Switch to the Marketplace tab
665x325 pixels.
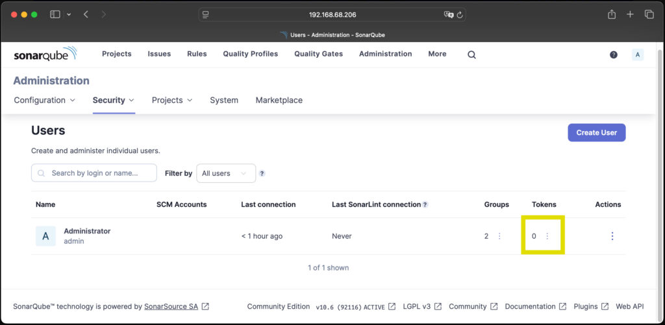point(279,101)
